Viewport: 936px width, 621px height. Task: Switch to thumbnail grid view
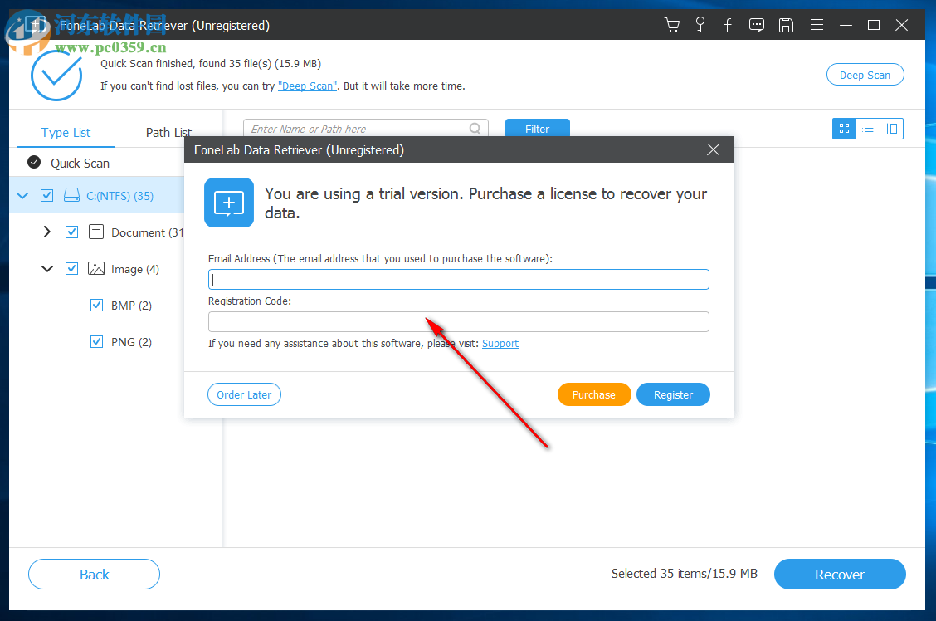point(844,129)
